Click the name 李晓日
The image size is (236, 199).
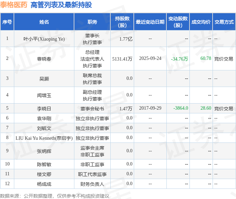44,108
